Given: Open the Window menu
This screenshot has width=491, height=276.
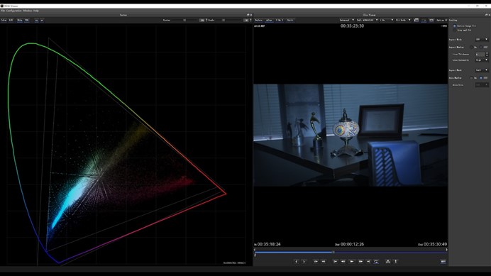Looking at the screenshot, I should [28, 11].
